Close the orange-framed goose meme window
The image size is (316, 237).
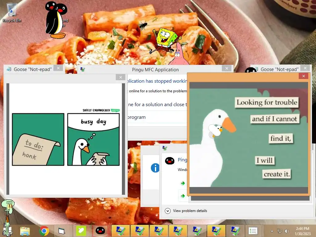(x=304, y=76)
